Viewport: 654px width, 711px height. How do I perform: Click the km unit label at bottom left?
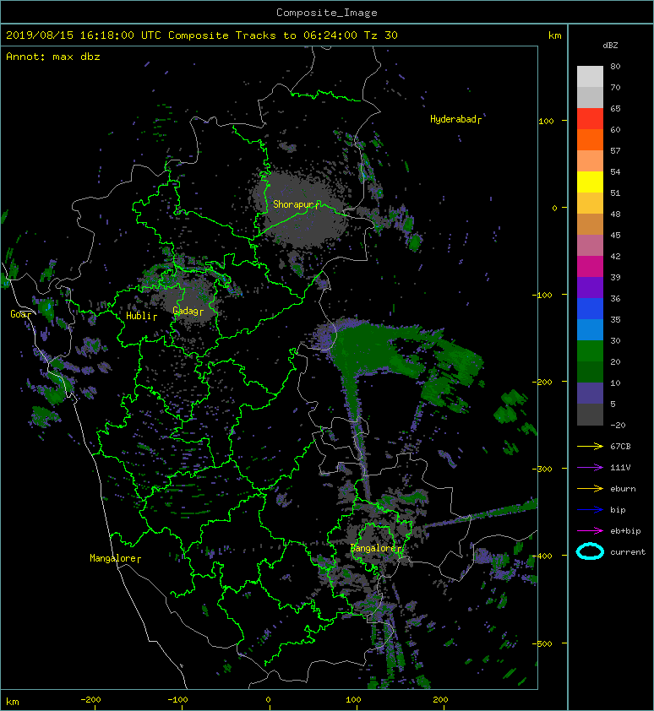pyautogui.click(x=13, y=702)
